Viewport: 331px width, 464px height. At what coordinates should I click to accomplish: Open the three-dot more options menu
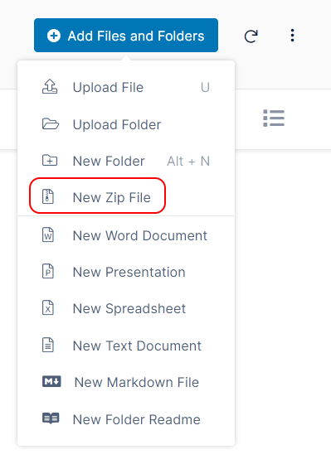(292, 35)
